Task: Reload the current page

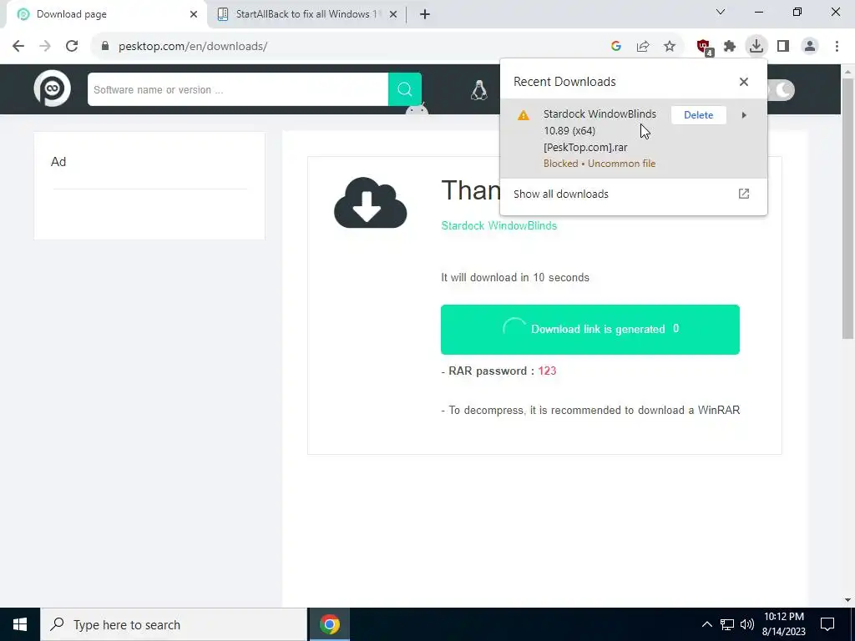Action: [72, 47]
